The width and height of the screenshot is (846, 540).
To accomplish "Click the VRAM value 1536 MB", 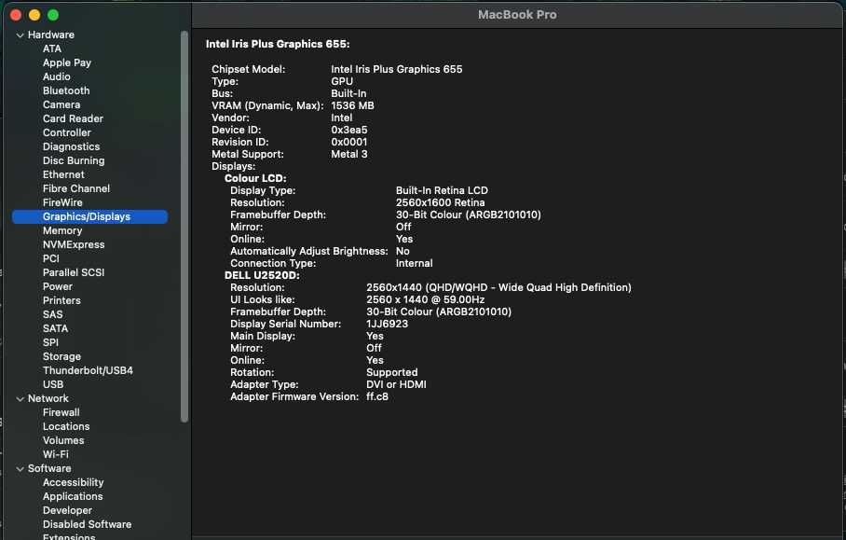I will [x=352, y=105].
